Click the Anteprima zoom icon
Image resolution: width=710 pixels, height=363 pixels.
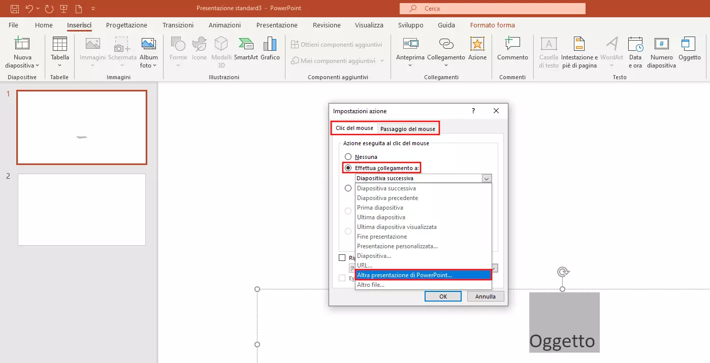pyautogui.click(x=410, y=44)
